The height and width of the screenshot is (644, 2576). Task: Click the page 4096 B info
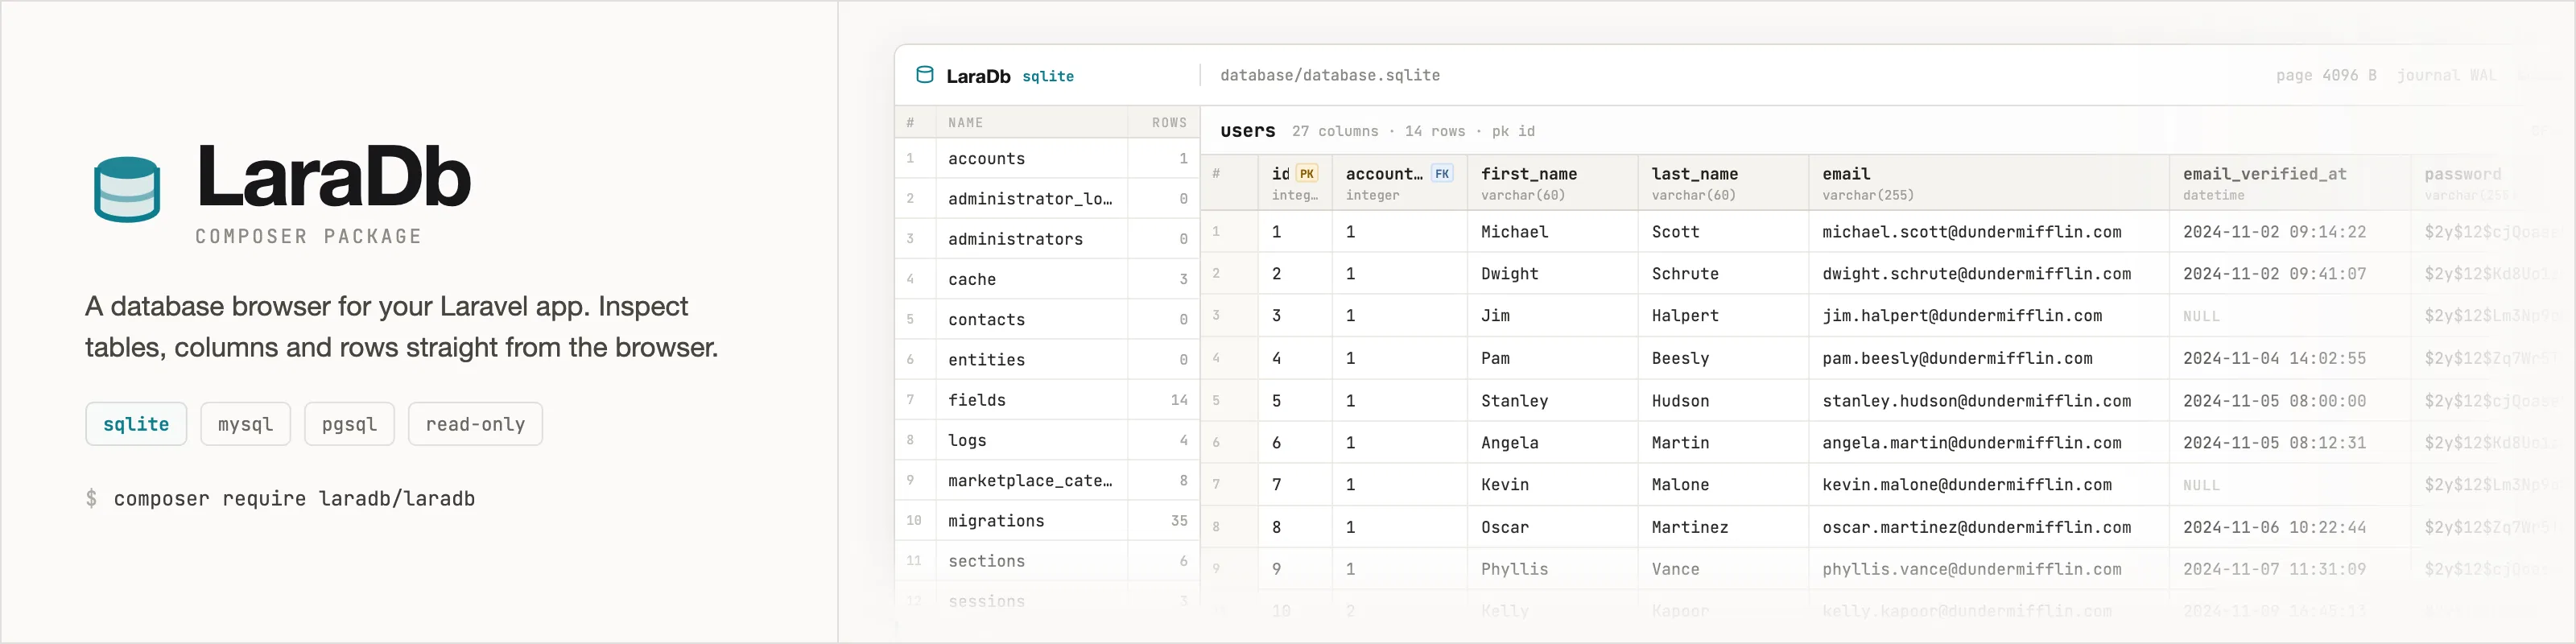(2326, 75)
